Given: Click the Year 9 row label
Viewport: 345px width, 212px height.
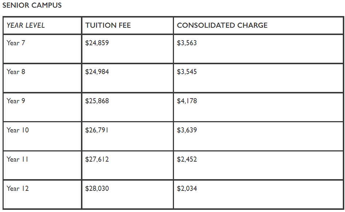Looking at the screenshot, I should point(16,101).
